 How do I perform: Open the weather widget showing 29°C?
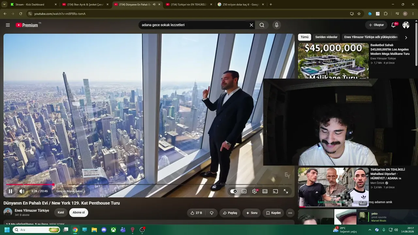click(345, 230)
